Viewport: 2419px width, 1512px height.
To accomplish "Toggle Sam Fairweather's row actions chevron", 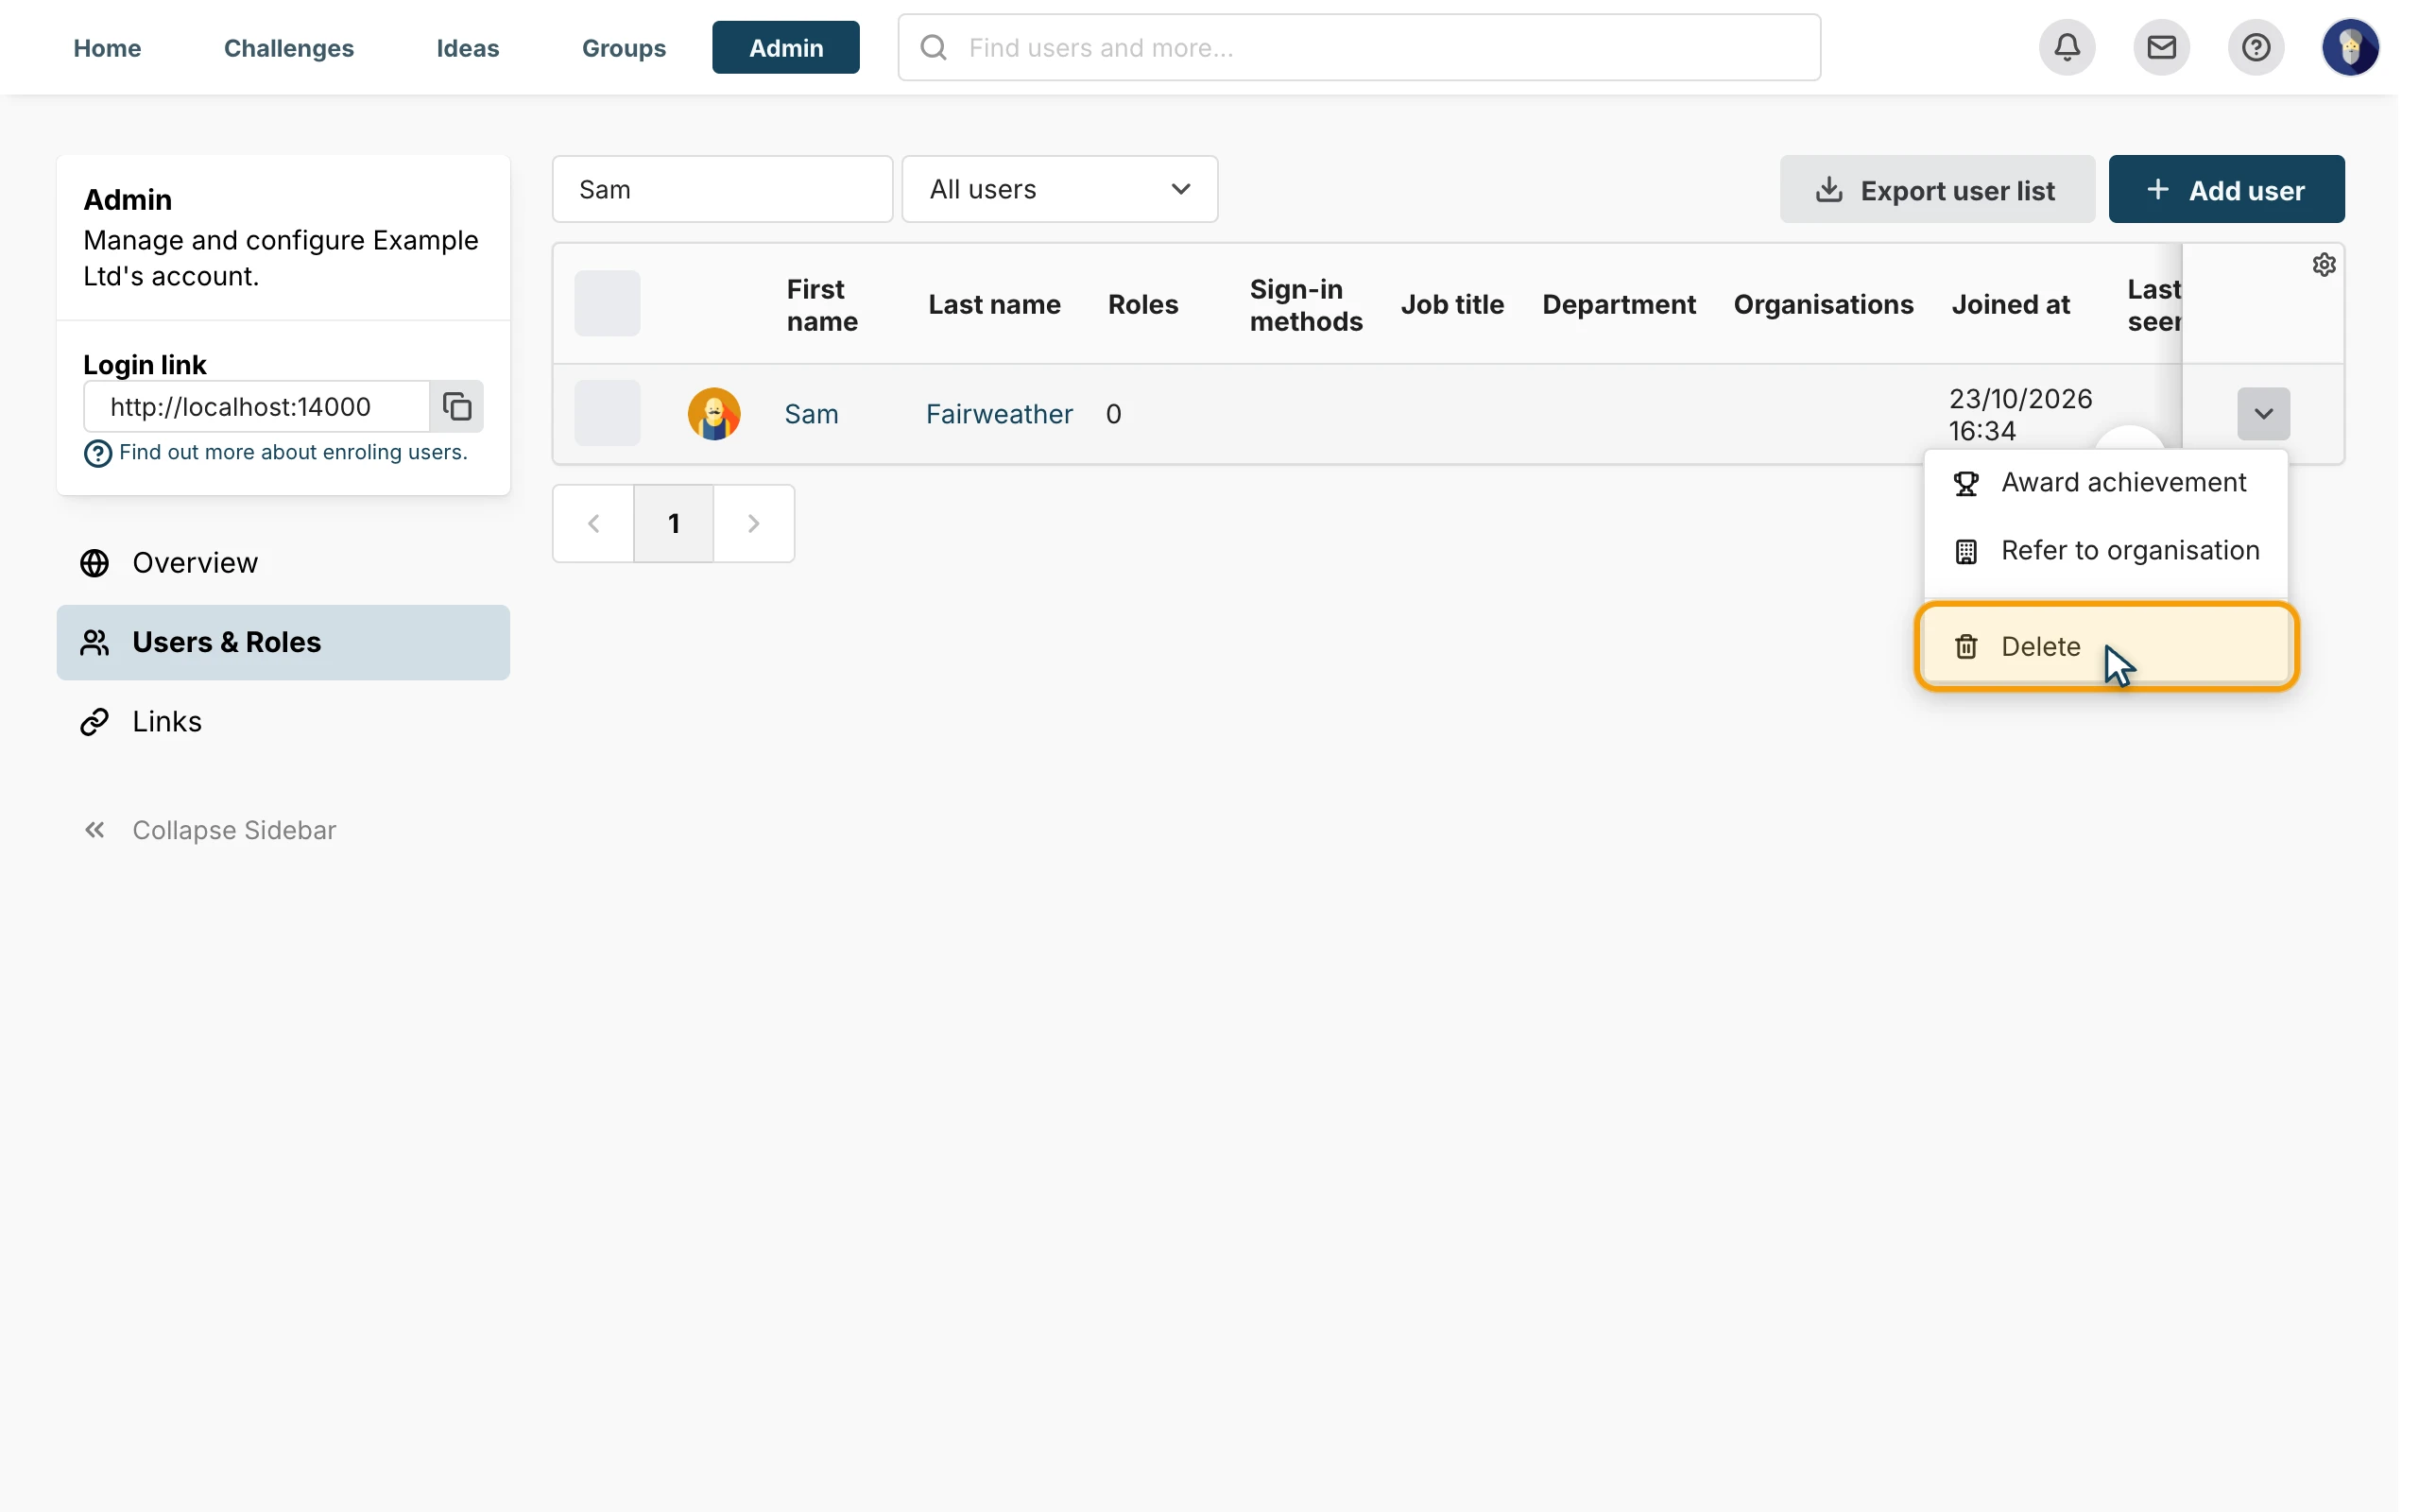I will pyautogui.click(x=2263, y=414).
